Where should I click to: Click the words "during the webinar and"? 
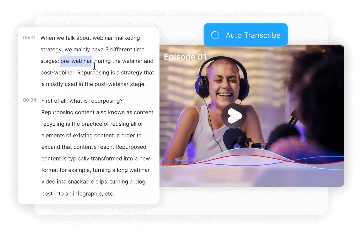pyautogui.click(x=124, y=61)
